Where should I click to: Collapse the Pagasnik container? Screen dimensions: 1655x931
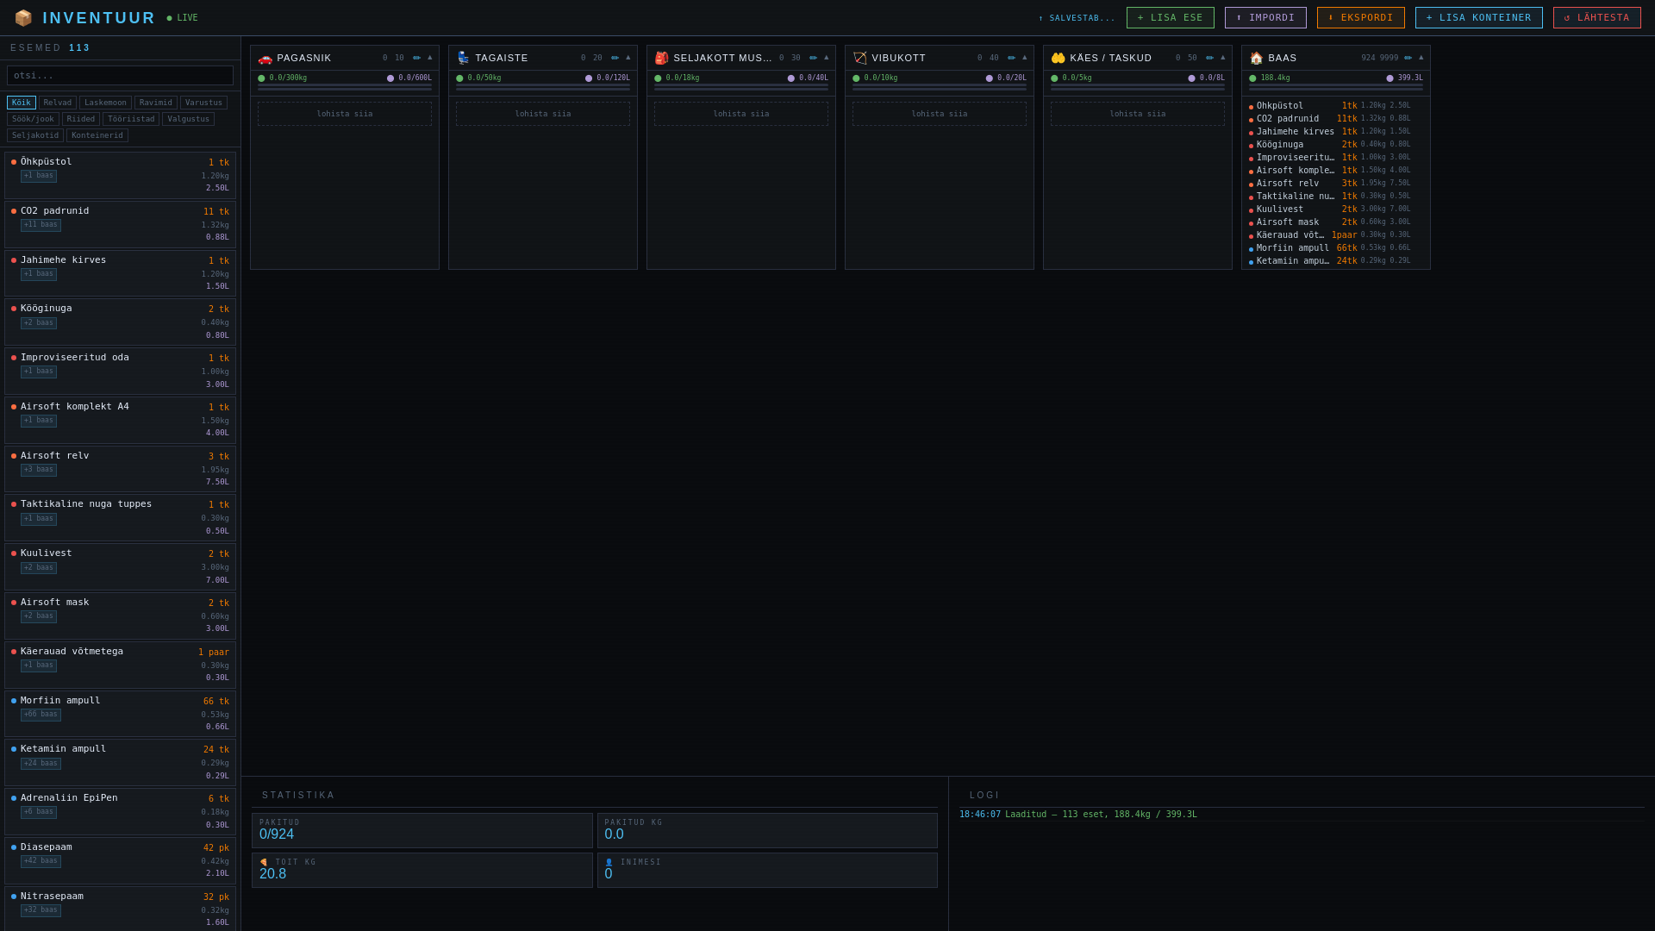(x=430, y=58)
